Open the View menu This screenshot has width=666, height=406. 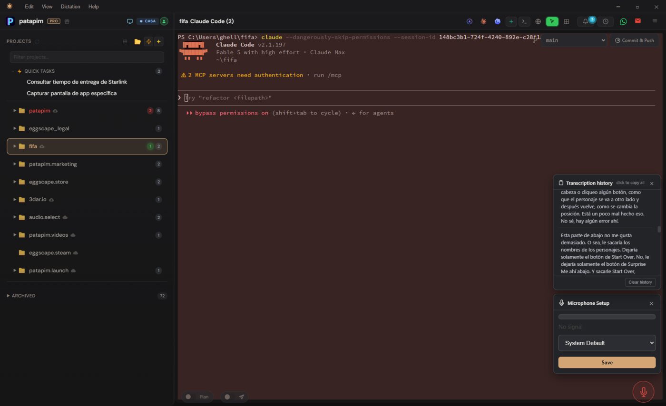[47, 7]
